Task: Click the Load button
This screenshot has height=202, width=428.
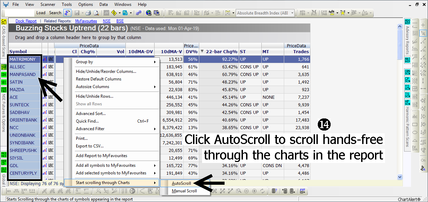Action: coord(41,13)
